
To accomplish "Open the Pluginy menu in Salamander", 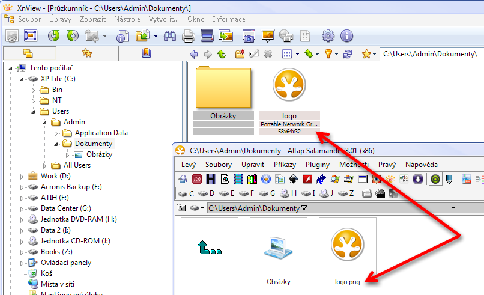I will tap(317, 165).
